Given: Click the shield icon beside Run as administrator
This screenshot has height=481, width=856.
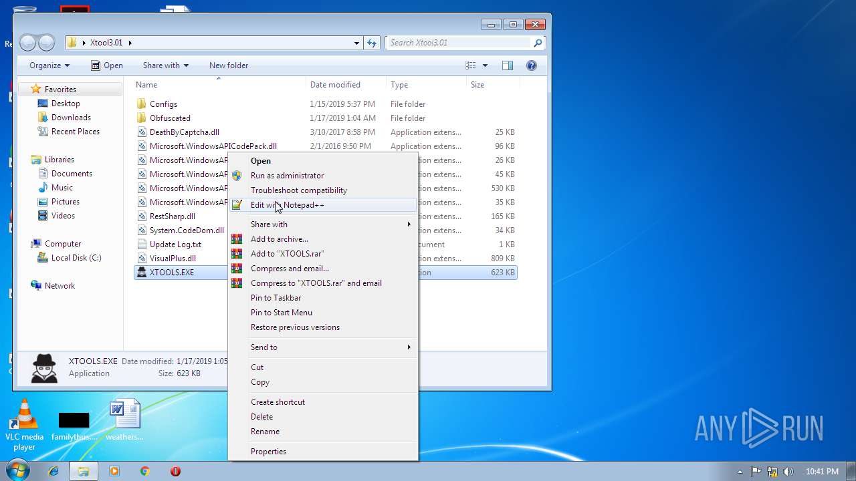Looking at the screenshot, I should (237, 176).
